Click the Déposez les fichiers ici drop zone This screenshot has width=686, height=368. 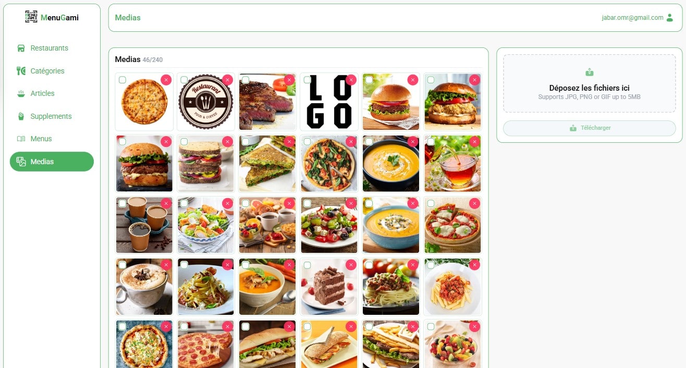point(589,83)
